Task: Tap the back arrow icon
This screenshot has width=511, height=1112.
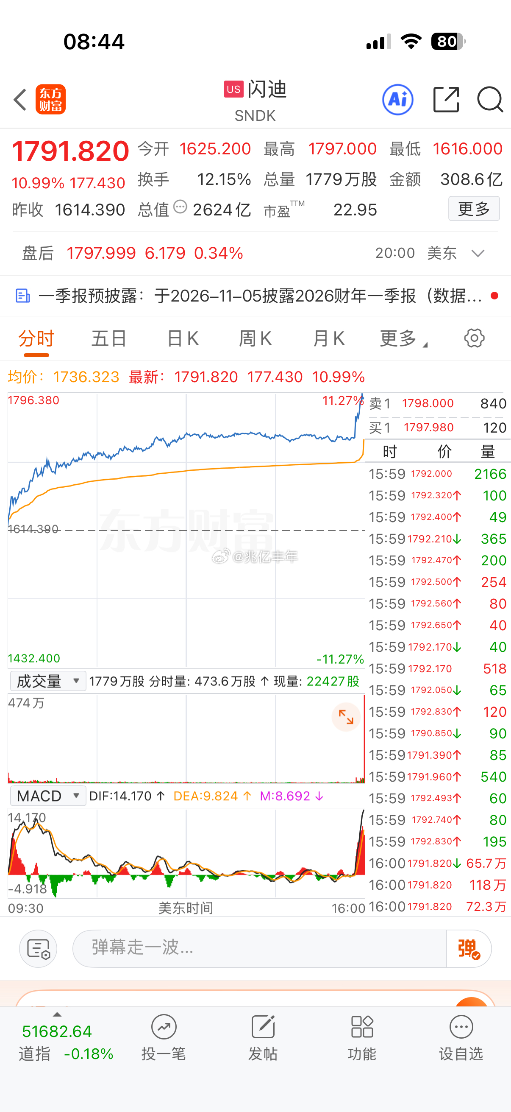Action: pos(20,100)
